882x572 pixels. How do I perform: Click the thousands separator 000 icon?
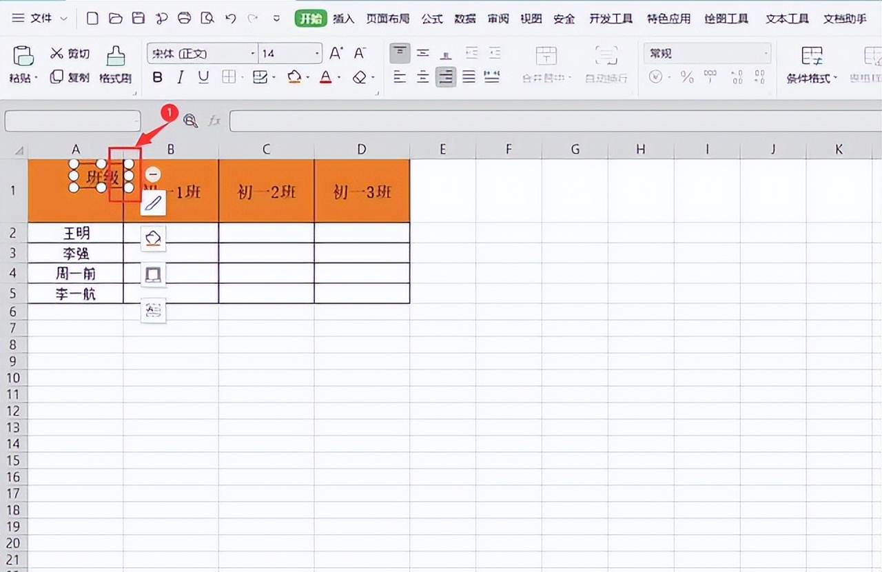point(710,77)
